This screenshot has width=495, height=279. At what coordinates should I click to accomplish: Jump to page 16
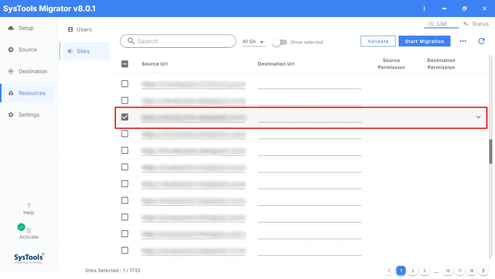point(448,270)
